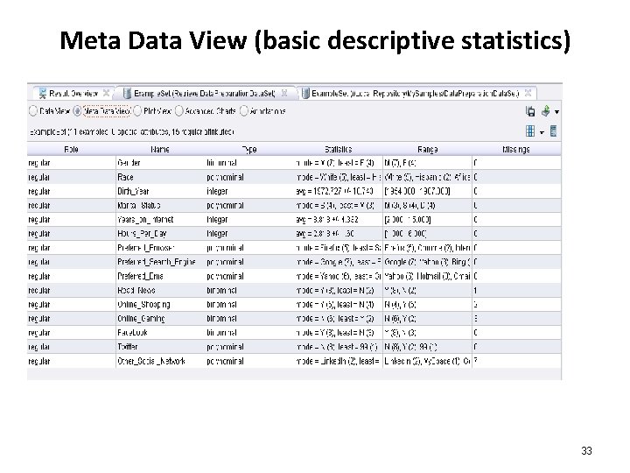The width and height of the screenshot is (630, 473).
Task: Select the Birth_Year attribute row
Action: pos(140,190)
